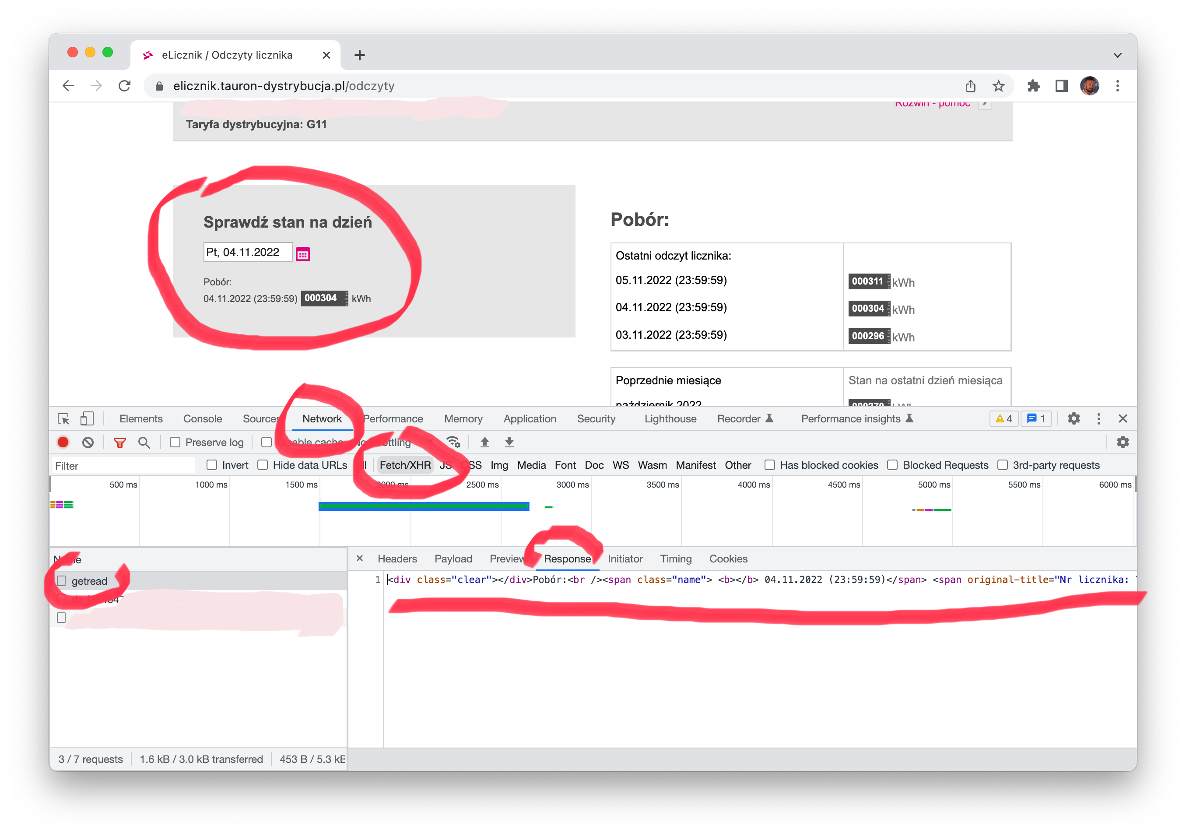Enable the Preserve log checkbox
1186x836 pixels.
click(175, 442)
